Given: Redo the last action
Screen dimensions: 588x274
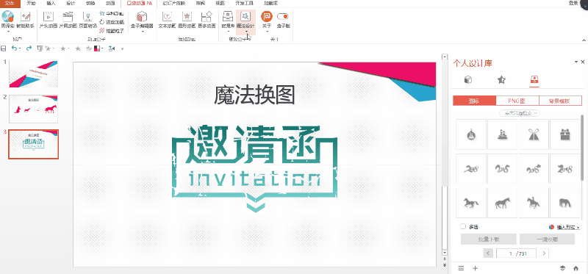Looking at the screenshot, I should pyautogui.click(x=29, y=48).
